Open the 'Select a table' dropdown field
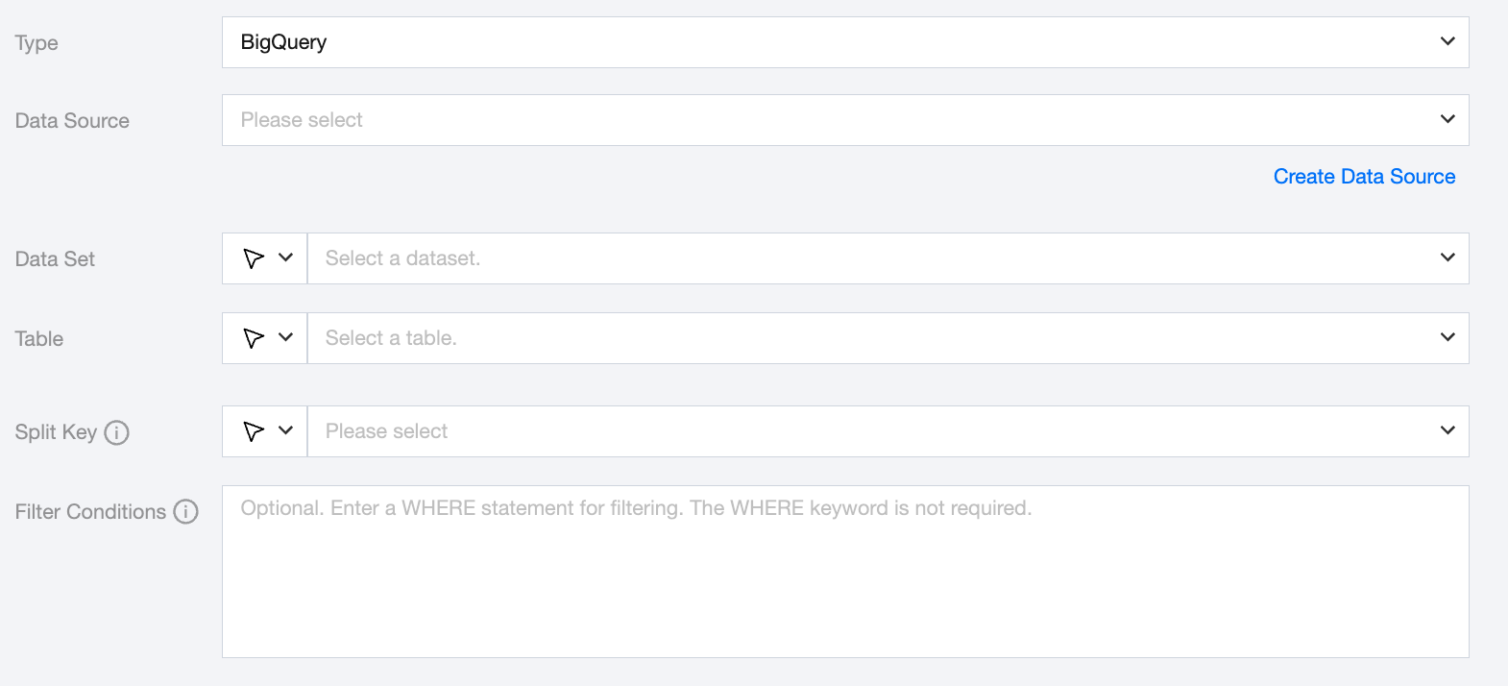1508x686 pixels. 864,338
